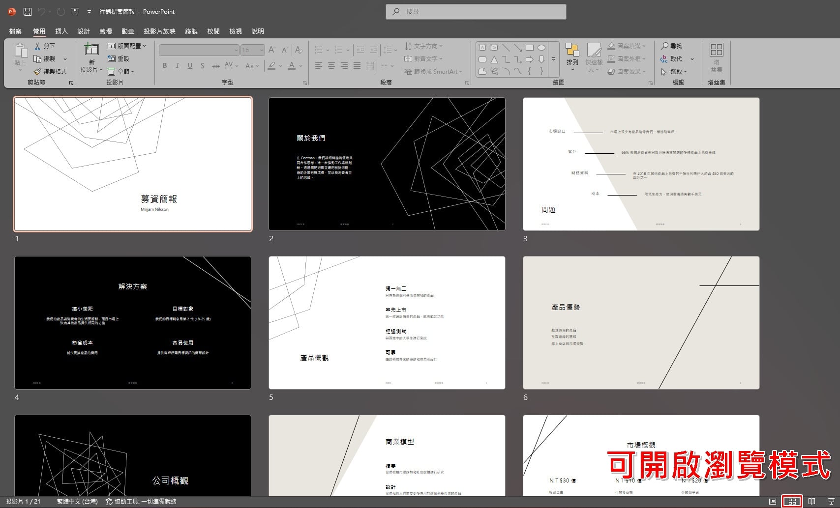
Task: Click the 貼上 paste icon
Action: (20, 51)
